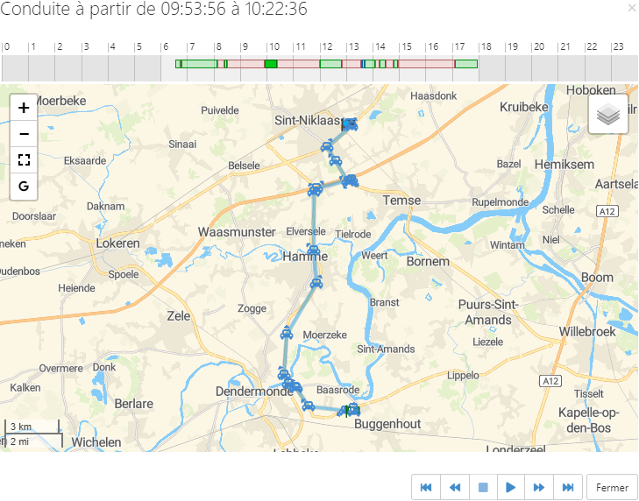Screen dimensions: 639x501
Task: Skip to the start of the route
Action: coord(426,487)
